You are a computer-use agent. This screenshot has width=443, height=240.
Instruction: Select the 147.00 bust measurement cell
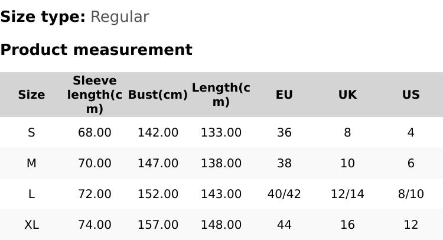pos(158,163)
